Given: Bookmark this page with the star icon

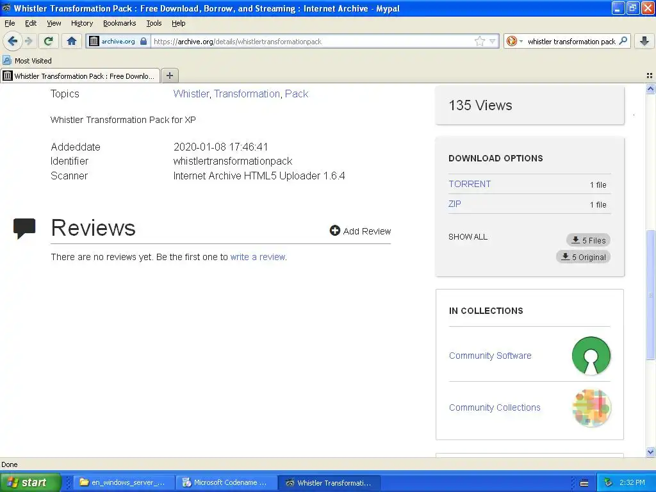Looking at the screenshot, I should [479, 41].
